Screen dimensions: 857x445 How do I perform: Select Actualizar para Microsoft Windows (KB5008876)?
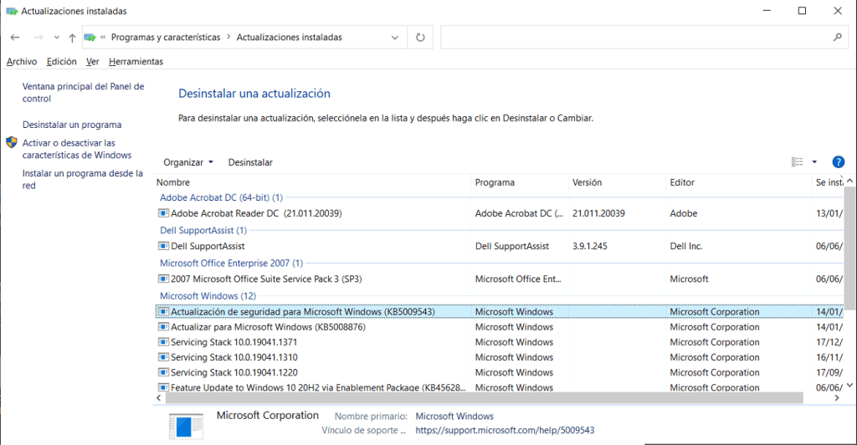(269, 327)
